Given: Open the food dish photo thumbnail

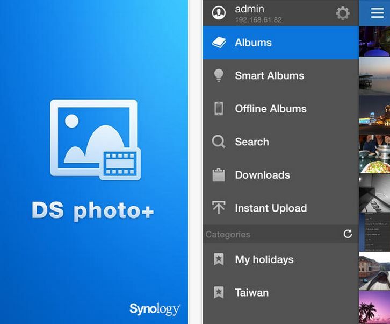Looking at the screenshot, I should point(374,154).
